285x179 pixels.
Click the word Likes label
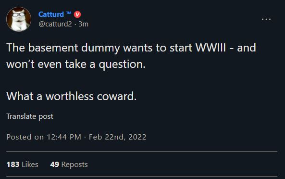tap(30, 165)
